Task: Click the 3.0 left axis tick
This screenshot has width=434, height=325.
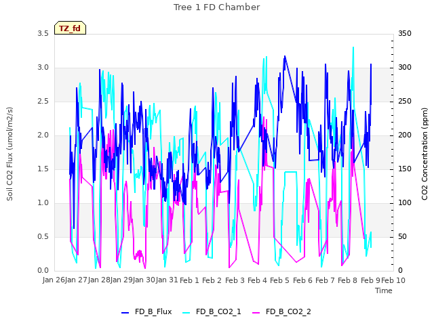Action: point(43,68)
